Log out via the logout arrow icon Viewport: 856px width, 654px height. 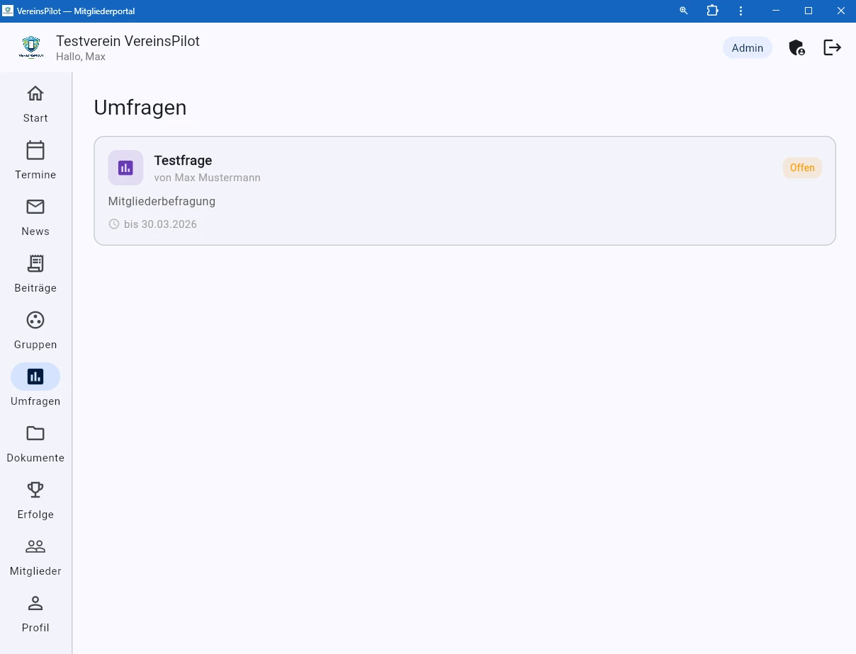coord(833,47)
